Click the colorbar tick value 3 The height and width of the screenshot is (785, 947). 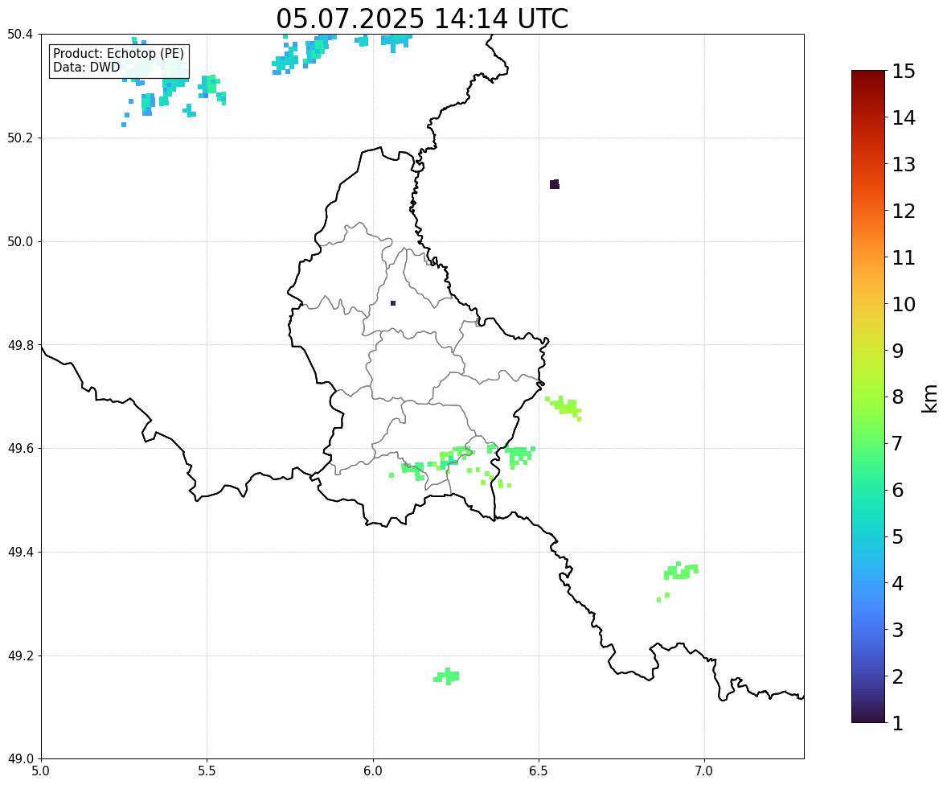pyautogui.click(x=898, y=630)
